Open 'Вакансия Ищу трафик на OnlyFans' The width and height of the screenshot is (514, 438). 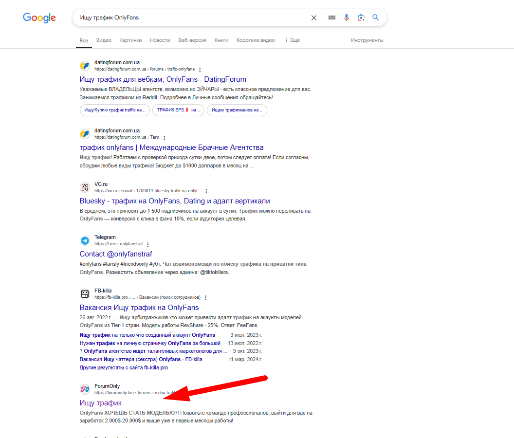point(139,308)
